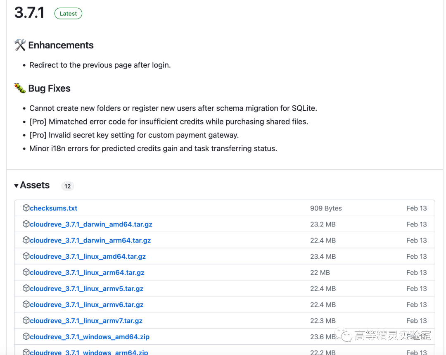Click the Bug Fixes heading
The image size is (446, 355).
49,88
